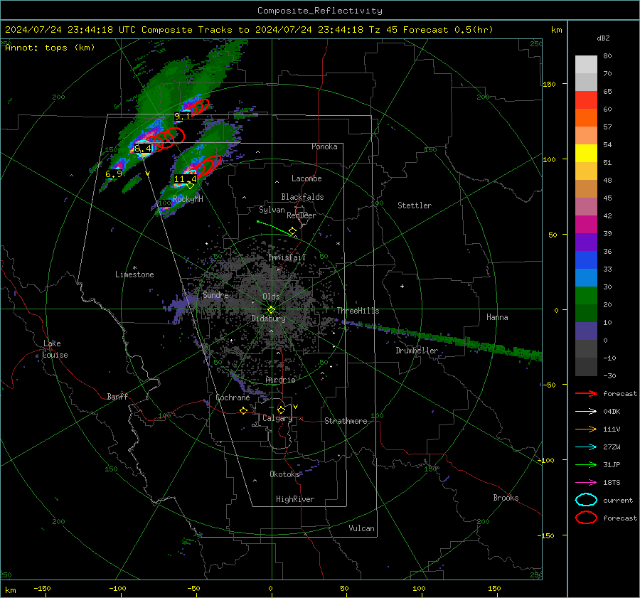
Task: Select the yellow swatch between 54 and 51 dBZ
Action: [586, 154]
